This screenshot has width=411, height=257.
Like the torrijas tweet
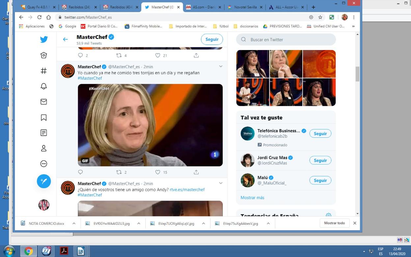point(158,172)
